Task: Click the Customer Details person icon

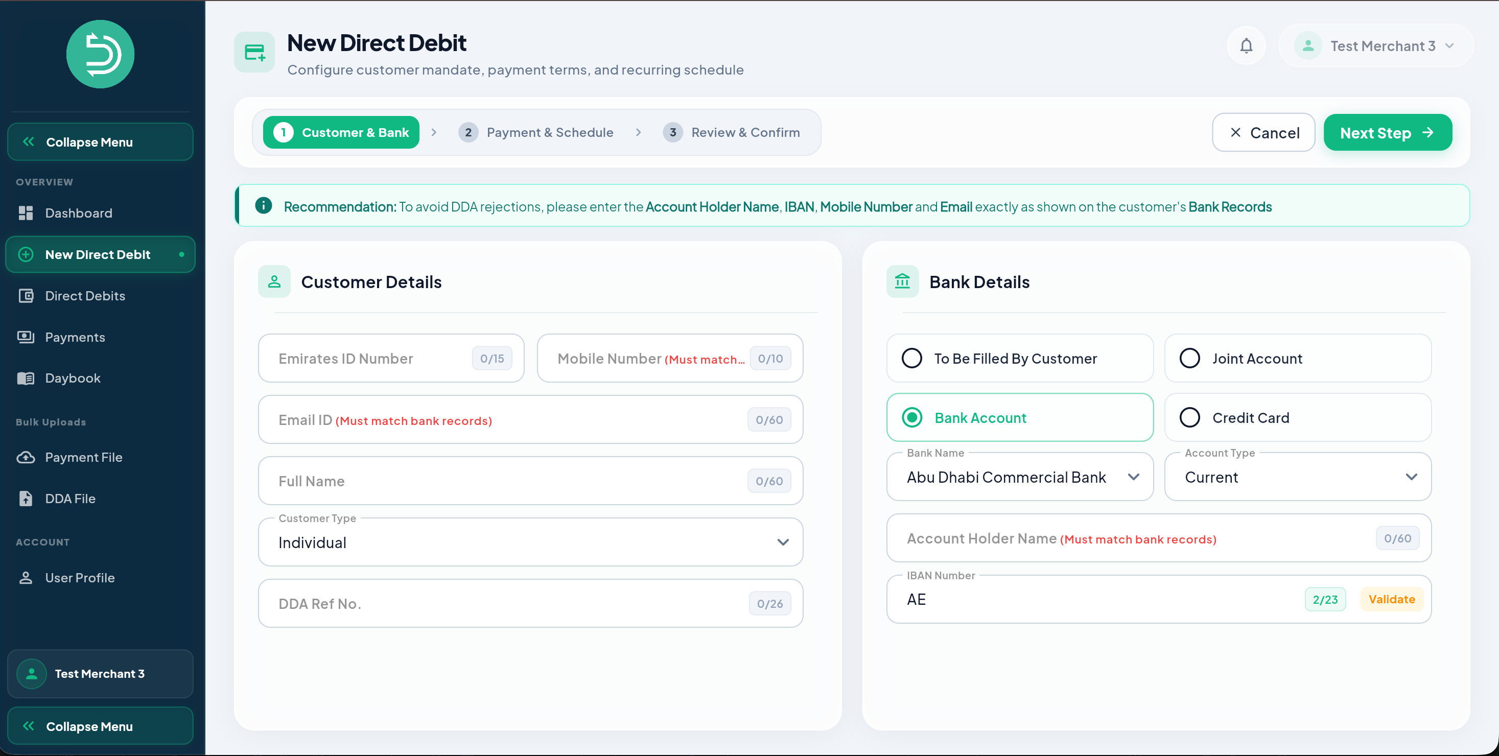Action: [274, 281]
